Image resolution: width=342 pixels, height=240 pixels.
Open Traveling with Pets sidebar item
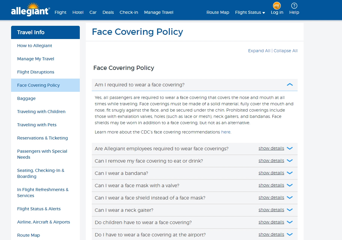(x=37, y=125)
